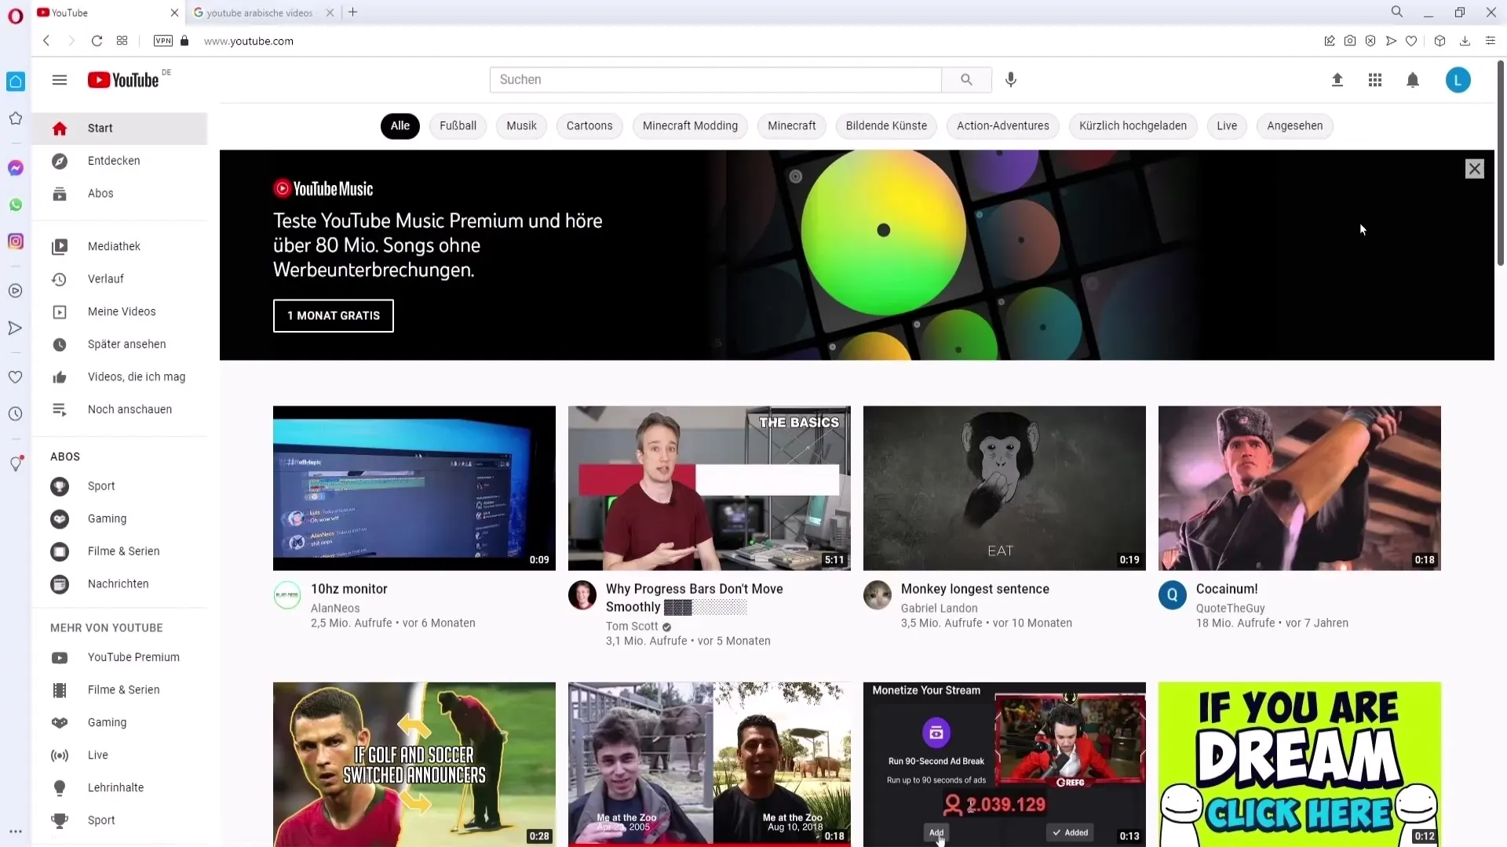Click the Später ansehen watch later icon
The height and width of the screenshot is (847, 1507).
click(x=59, y=344)
